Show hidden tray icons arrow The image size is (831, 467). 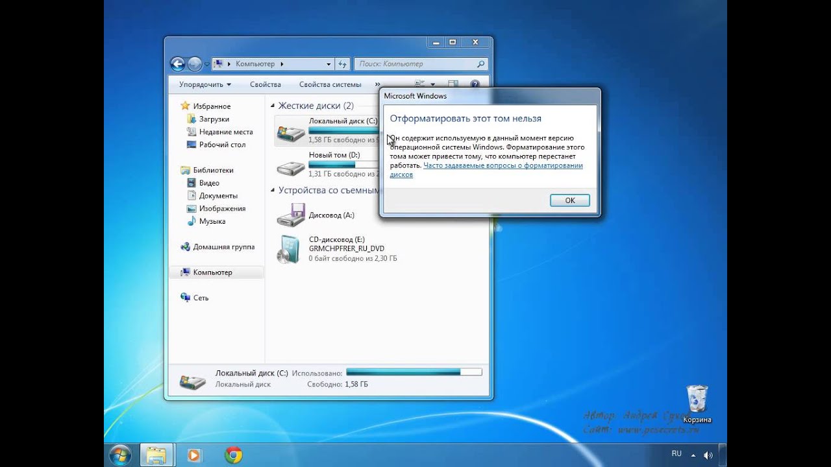[693, 455]
